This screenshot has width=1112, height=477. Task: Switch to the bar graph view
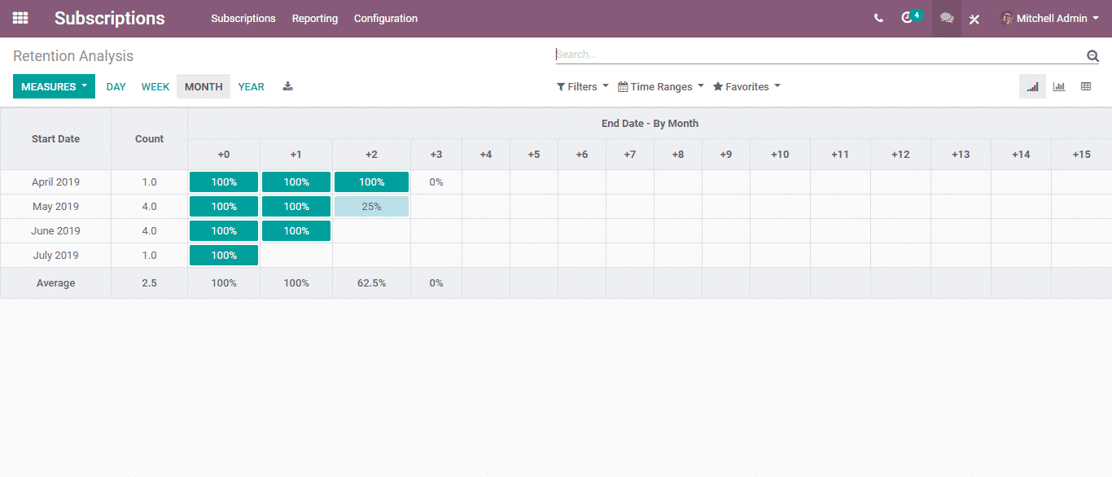click(x=1059, y=86)
